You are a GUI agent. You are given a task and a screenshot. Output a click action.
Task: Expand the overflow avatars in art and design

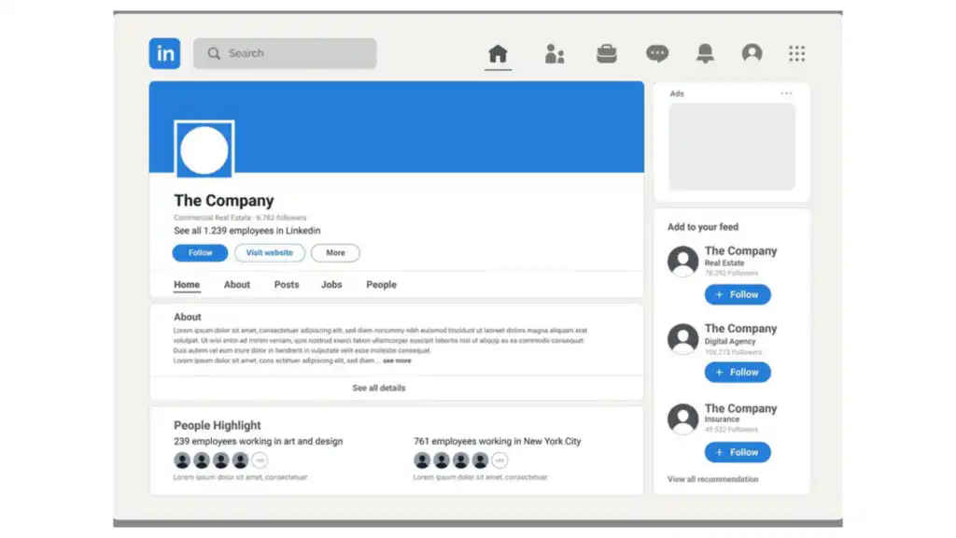coord(259,460)
